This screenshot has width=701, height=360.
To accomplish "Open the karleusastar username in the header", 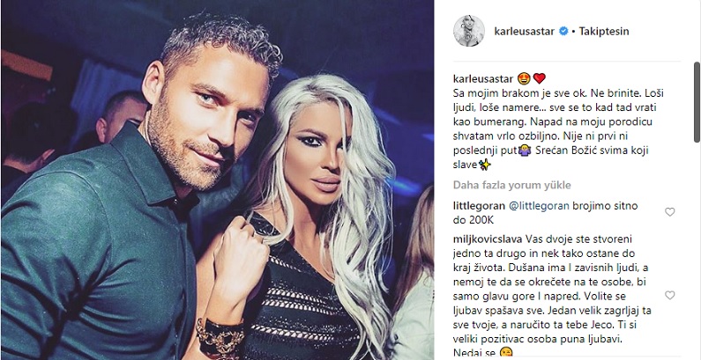I will [x=525, y=31].
